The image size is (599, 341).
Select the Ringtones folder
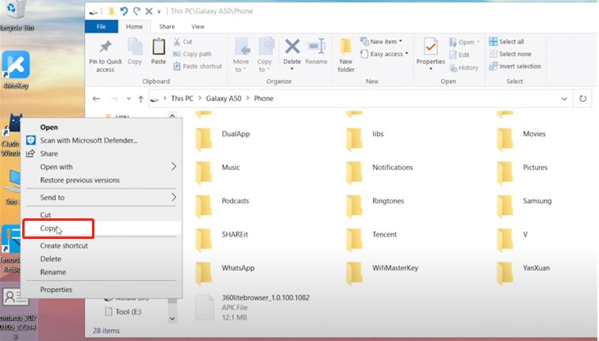click(375, 206)
